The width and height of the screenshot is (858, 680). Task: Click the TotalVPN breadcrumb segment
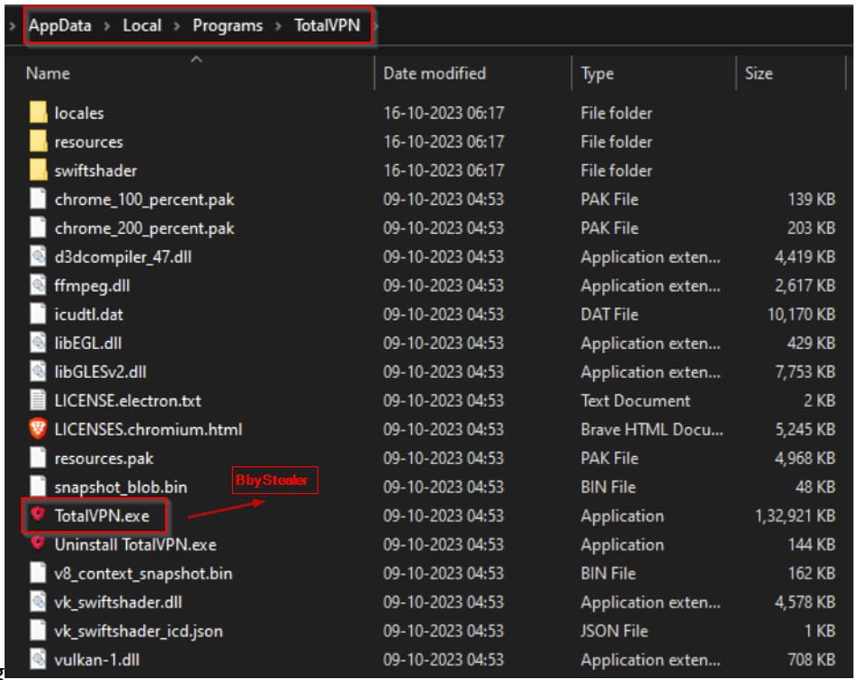pyautogui.click(x=327, y=25)
